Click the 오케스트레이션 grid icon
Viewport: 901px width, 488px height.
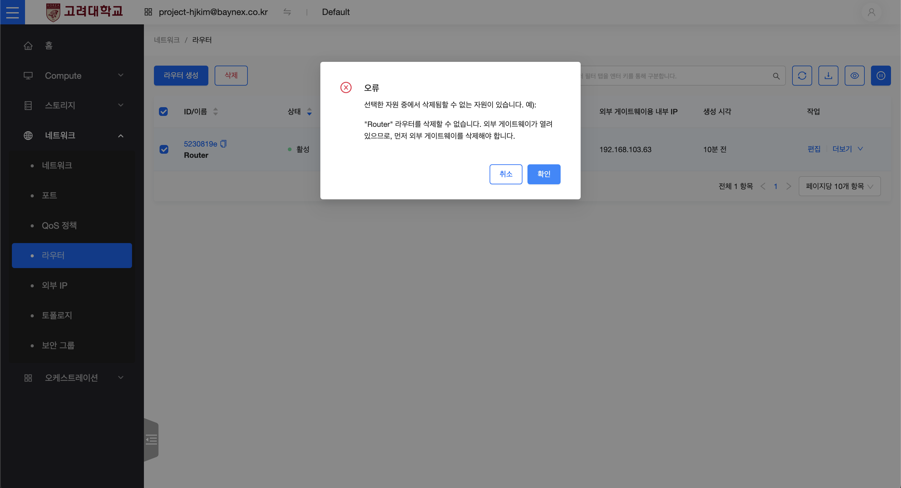click(28, 378)
